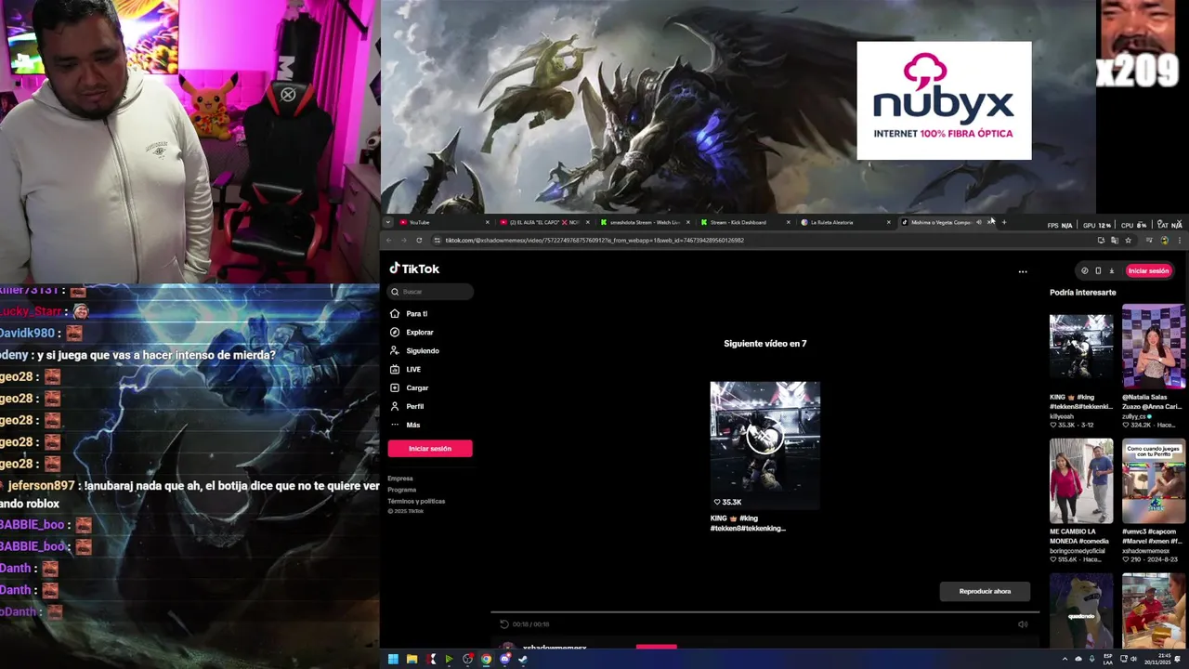This screenshot has height=669, width=1189.
Task: Click the browser forward arrow
Action: [404, 241]
